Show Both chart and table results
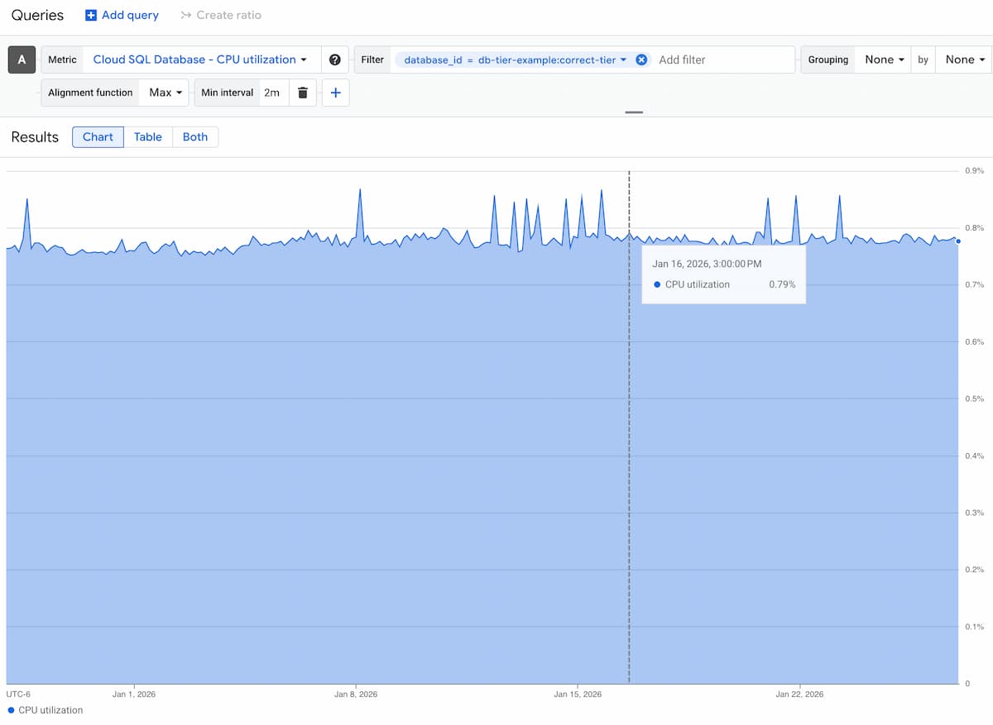993x725 pixels. 195,136
